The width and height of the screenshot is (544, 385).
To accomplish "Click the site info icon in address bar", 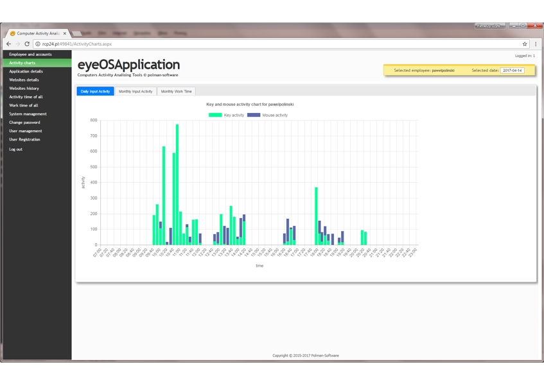I will click(x=38, y=44).
